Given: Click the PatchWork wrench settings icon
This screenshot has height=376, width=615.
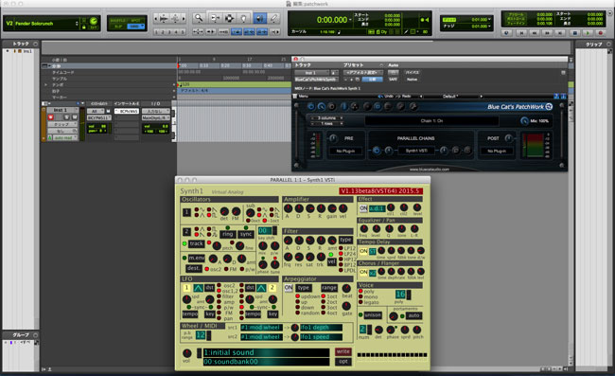Looking at the screenshot, I should (413, 106).
